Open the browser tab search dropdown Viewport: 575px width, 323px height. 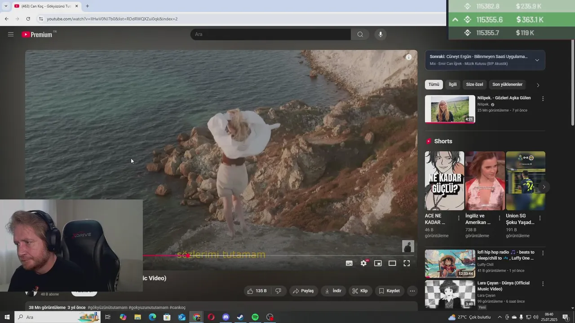coord(6,6)
